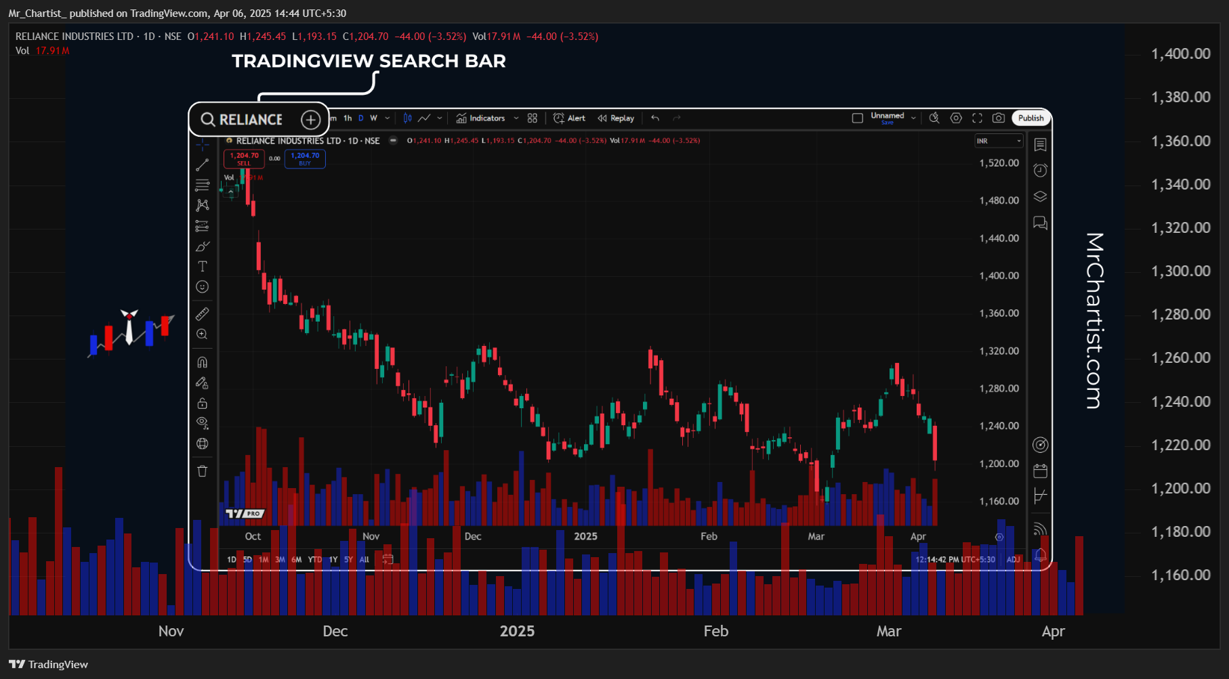Click the plus compare symbol button
Viewport: 1229px width, 679px height.
click(310, 120)
